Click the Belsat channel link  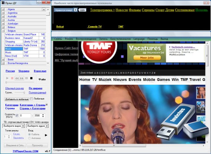[x=60, y=27]
